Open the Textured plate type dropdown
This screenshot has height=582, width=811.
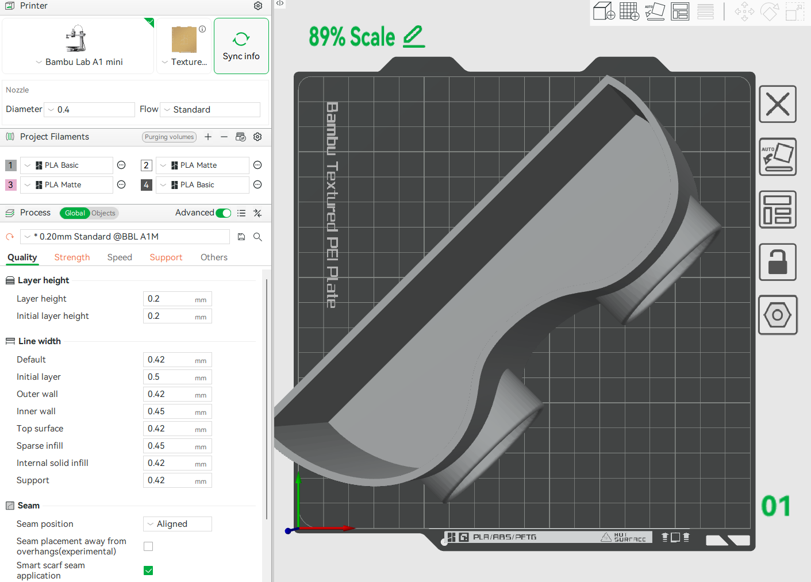tap(184, 46)
